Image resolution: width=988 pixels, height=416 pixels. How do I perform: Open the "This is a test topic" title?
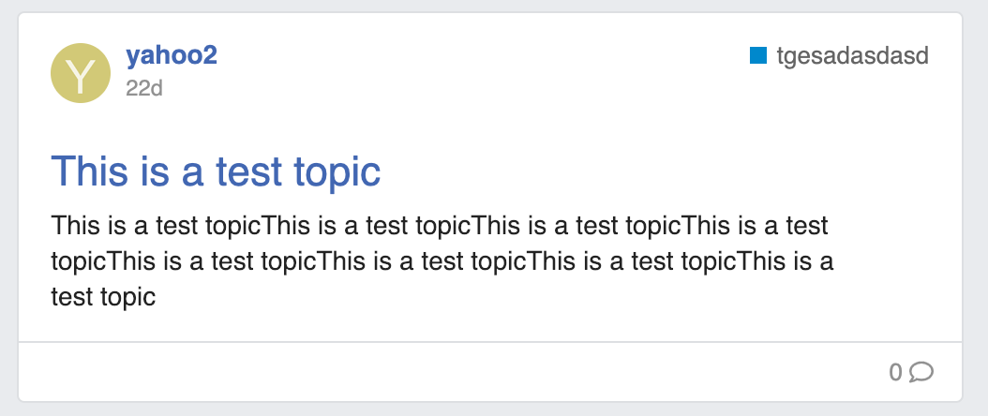point(216,171)
